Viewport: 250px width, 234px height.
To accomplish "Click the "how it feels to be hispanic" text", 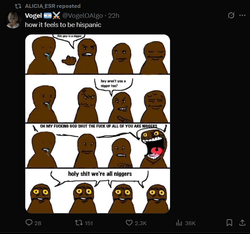I will pyautogui.click(x=63, y=25).
